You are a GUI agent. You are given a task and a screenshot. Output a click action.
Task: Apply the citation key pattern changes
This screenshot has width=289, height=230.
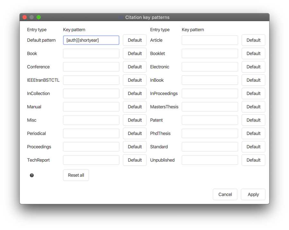pos(253,194)
